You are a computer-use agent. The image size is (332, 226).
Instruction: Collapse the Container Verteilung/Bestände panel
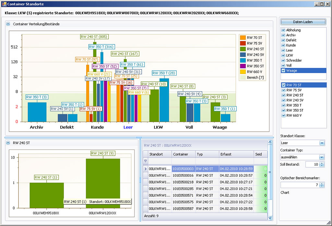point(8,24)
